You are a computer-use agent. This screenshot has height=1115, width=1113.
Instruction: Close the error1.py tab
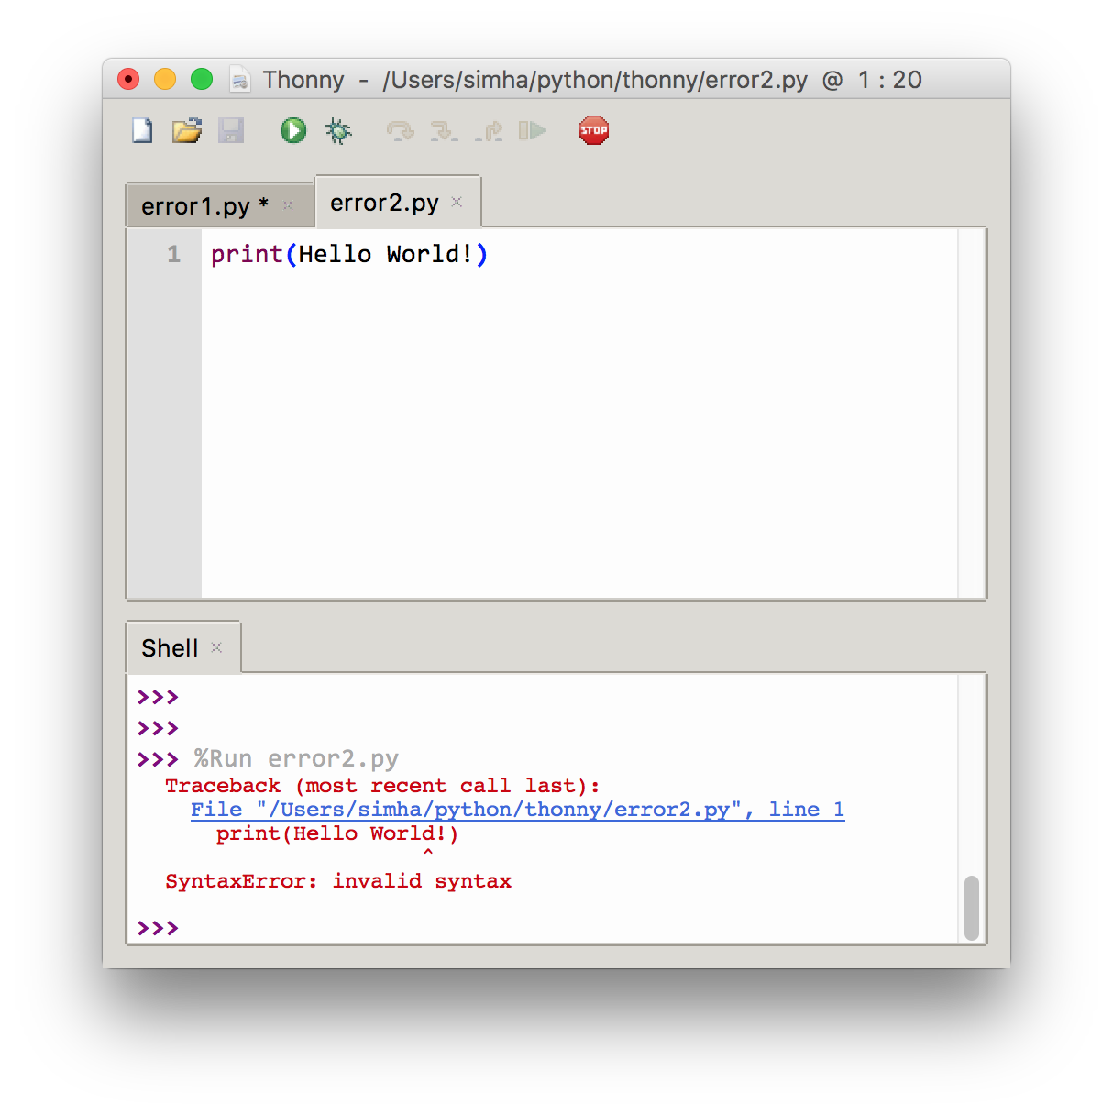288,205
